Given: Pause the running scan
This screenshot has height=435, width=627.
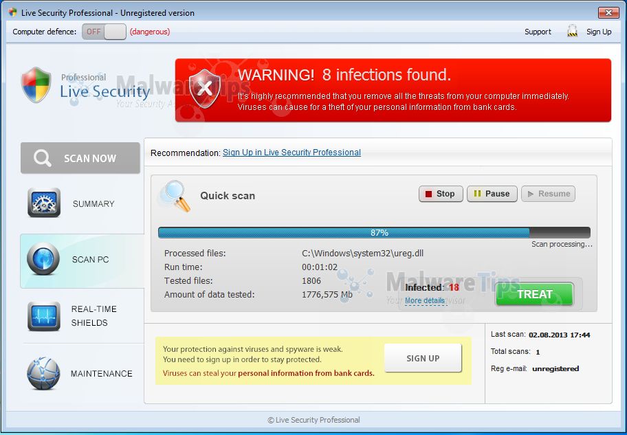Looking at the screenshot, I should (492, 194).
